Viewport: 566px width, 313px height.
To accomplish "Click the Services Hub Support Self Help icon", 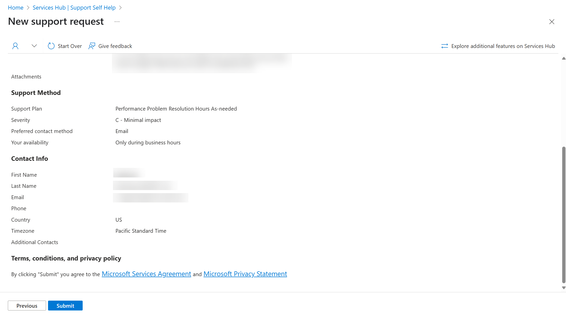I will coord(73,7).
